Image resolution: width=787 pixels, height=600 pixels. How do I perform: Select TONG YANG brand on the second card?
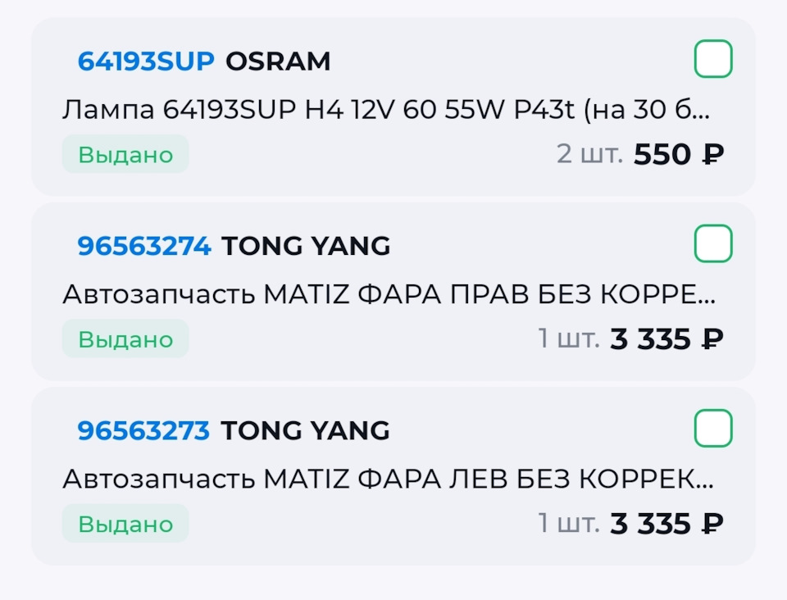click(x=307, y=246)
